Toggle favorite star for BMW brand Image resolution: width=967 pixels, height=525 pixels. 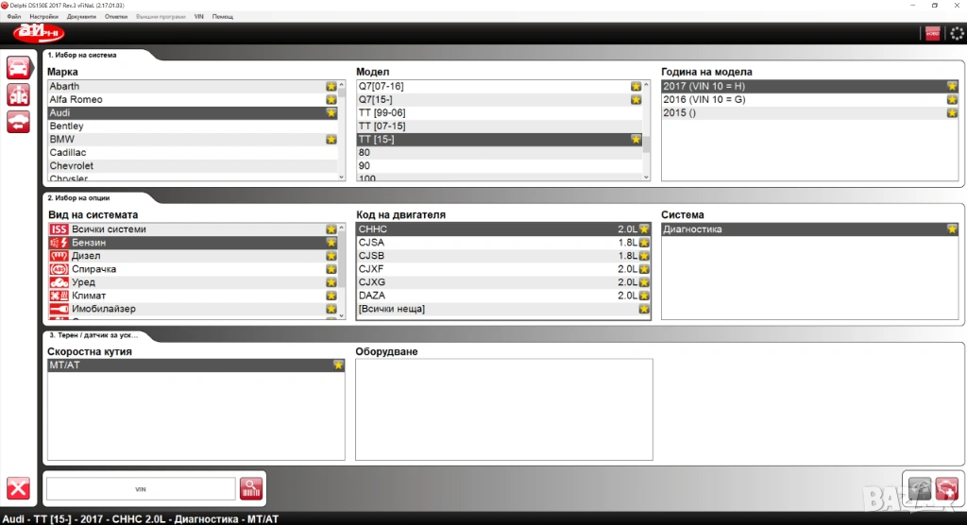tap(331, 139)
